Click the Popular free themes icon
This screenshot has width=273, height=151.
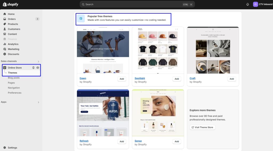(x=81, y=18)
